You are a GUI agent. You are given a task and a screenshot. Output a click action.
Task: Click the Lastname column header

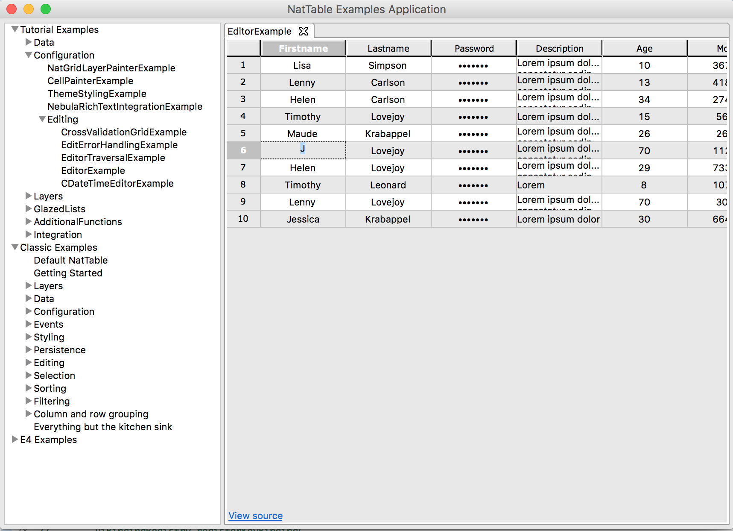[388, 48]
